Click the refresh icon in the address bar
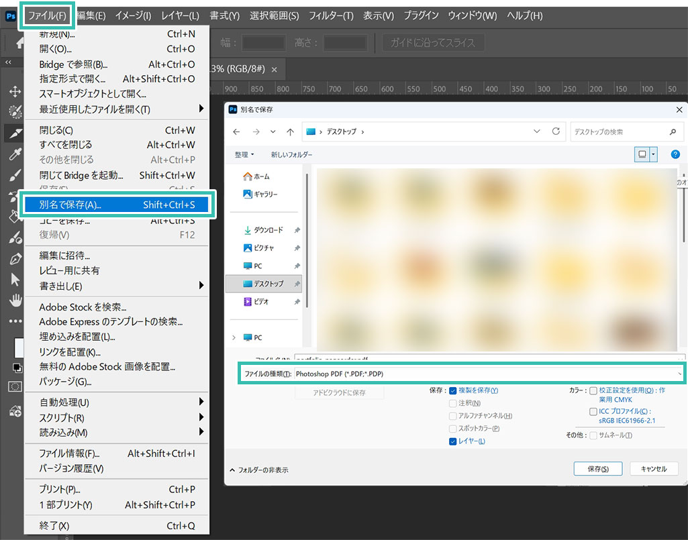Image resolution: width=688 pixels, height=540 pixels. (556, 132)
